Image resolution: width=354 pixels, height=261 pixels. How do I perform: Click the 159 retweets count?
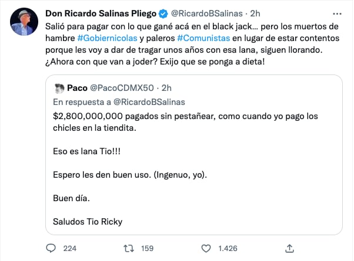[147, 248]
